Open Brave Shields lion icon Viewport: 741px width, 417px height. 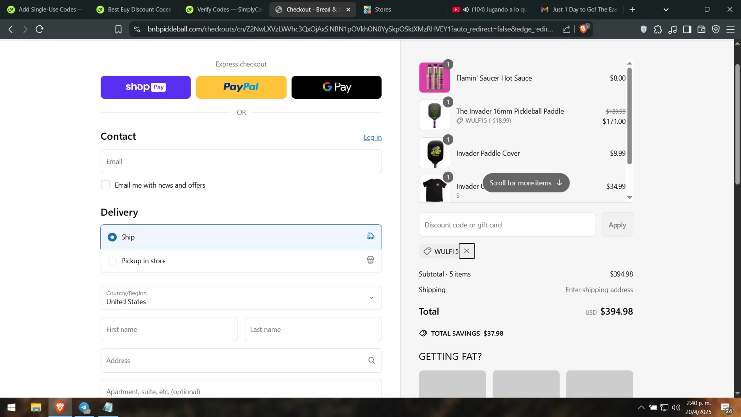tap(584, 29)
